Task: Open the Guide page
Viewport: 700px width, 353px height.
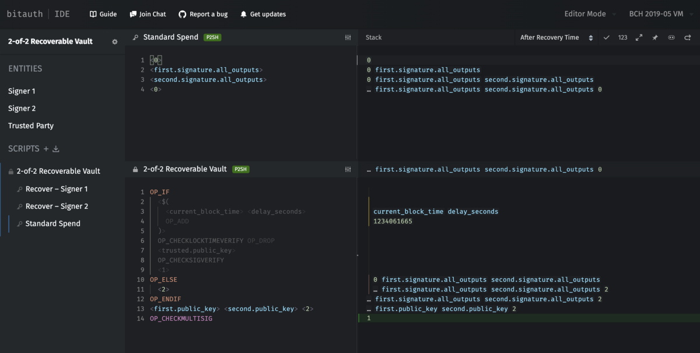Action: 103,14
